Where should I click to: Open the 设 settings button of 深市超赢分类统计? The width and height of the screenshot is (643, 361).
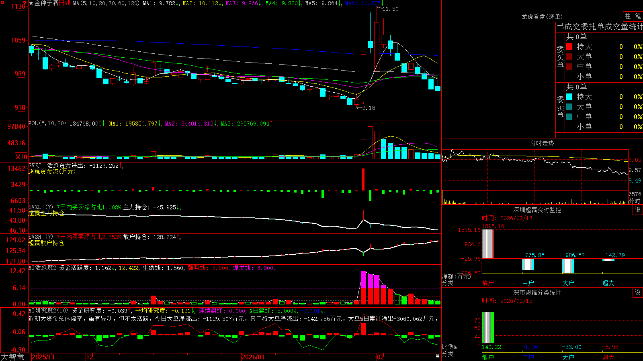point(638,292)
